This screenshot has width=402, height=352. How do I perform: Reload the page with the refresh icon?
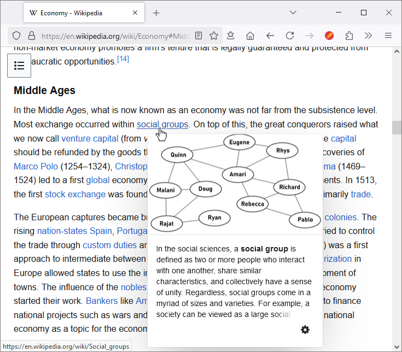(290, 36)
